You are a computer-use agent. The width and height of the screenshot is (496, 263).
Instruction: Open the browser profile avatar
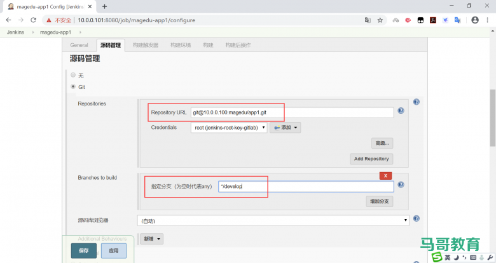pyautogui.click(x=475, y=20)
